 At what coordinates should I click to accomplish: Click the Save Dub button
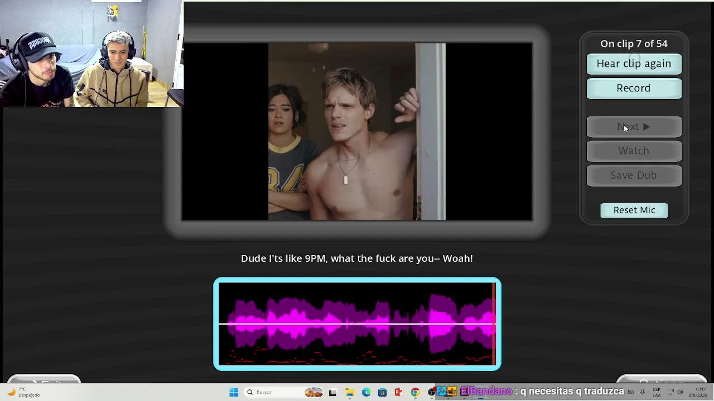pyautogui.click(x=634, y=175)
